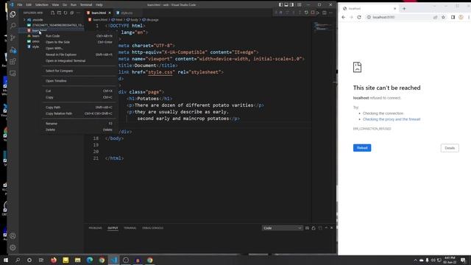This screenshot has width=471, height=265.
Task: Open the Code output channel dropdown
Action: [282, 228]
